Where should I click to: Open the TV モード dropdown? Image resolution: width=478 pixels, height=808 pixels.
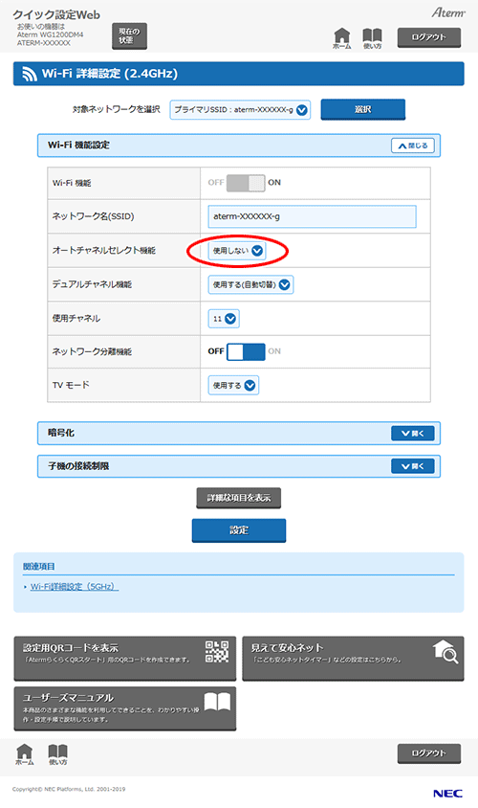(x=233, y=386)
